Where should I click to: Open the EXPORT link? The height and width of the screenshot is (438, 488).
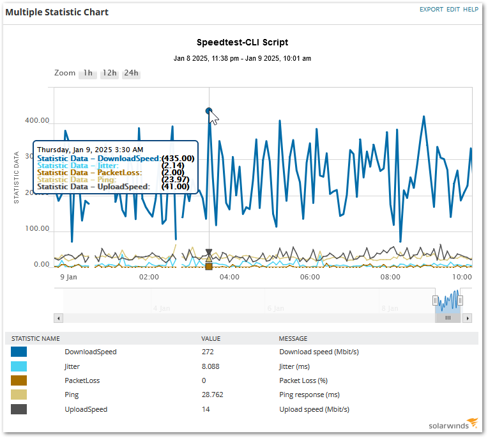coord(431,10)
